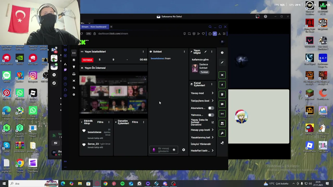Click the chat message input field
Image resolution: width=333 pixels, height=187 pixels.
[164, 150]
